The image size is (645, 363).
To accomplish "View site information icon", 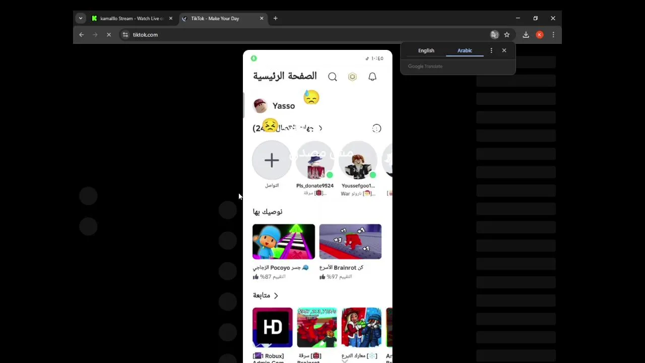I will (x=125, y=35).
